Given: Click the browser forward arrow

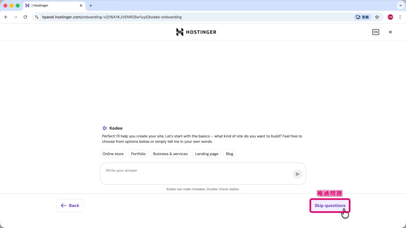Looking at the screenshot, I should click(x=16, y=17).
